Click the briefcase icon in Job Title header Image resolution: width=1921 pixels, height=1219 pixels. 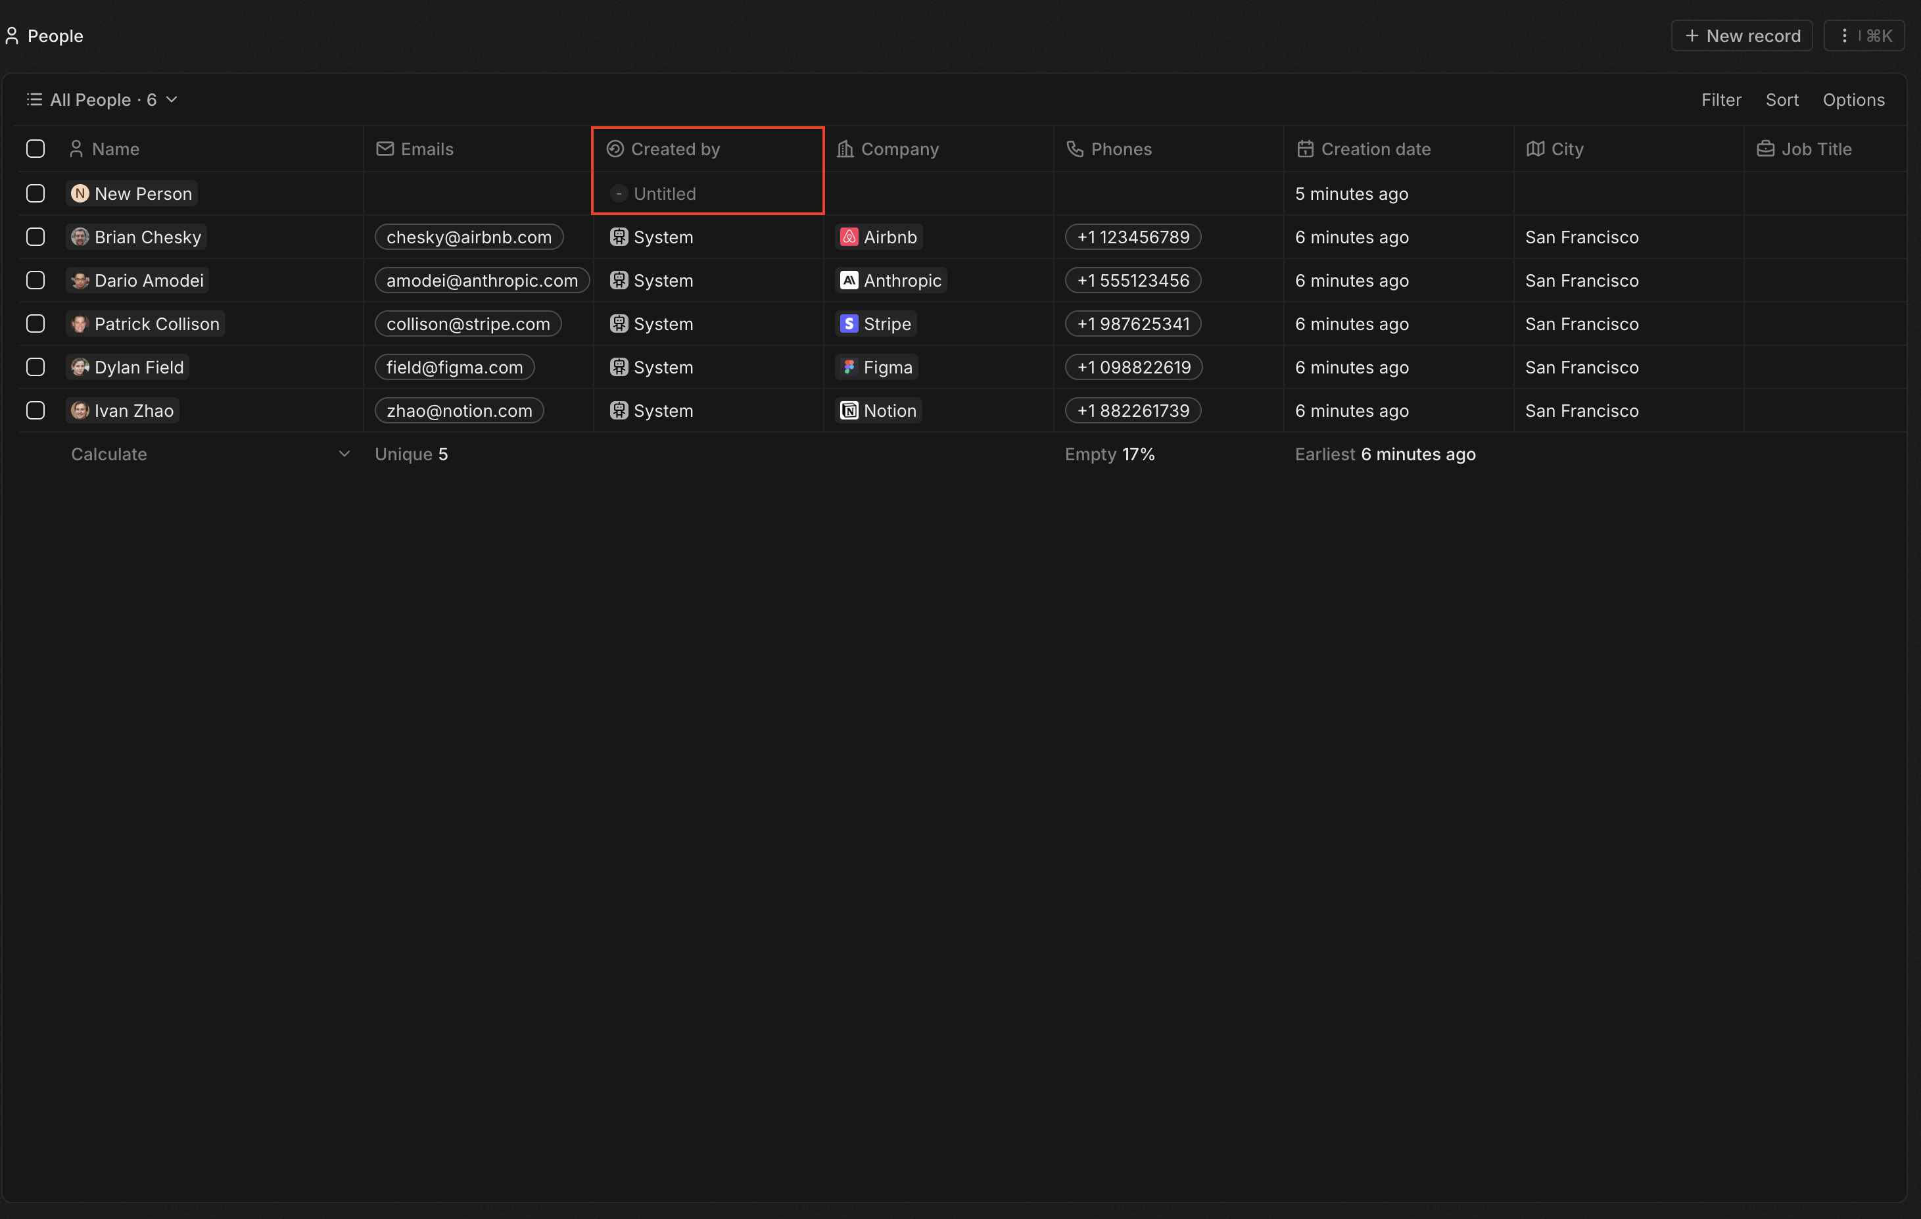tap(1765, 149)
